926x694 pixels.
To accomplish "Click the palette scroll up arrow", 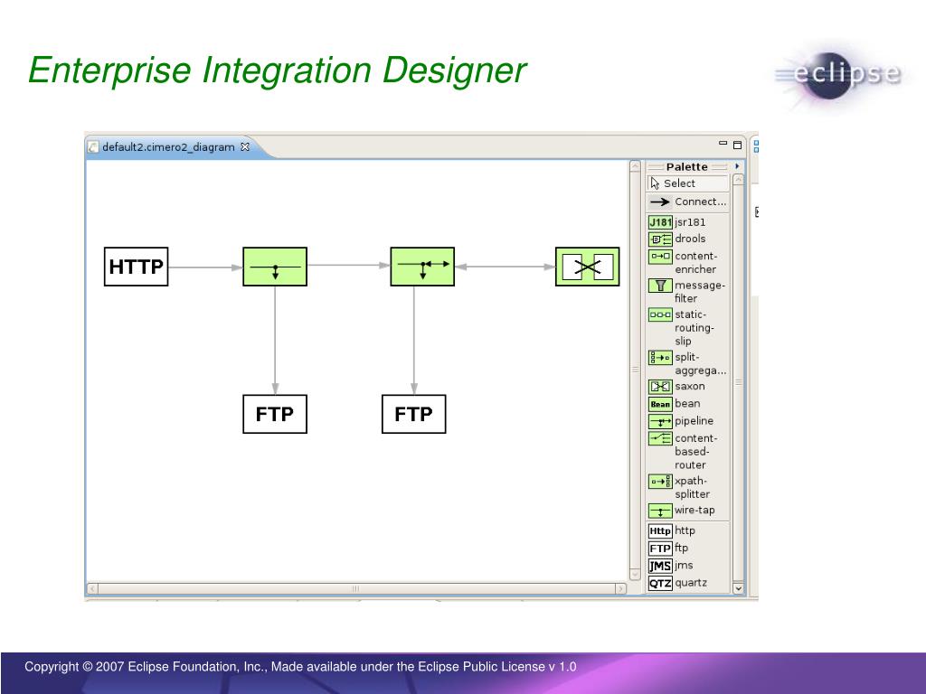I will (738, 180).
